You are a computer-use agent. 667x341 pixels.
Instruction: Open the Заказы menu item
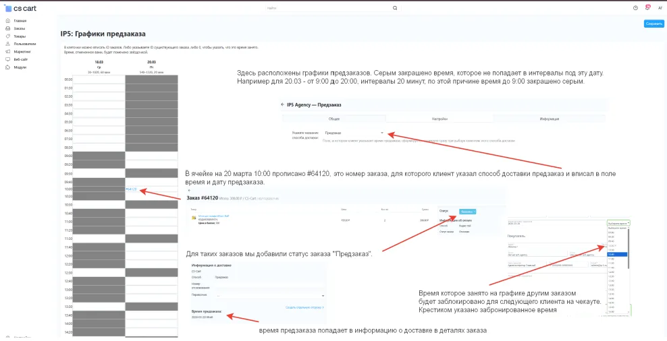20,28
